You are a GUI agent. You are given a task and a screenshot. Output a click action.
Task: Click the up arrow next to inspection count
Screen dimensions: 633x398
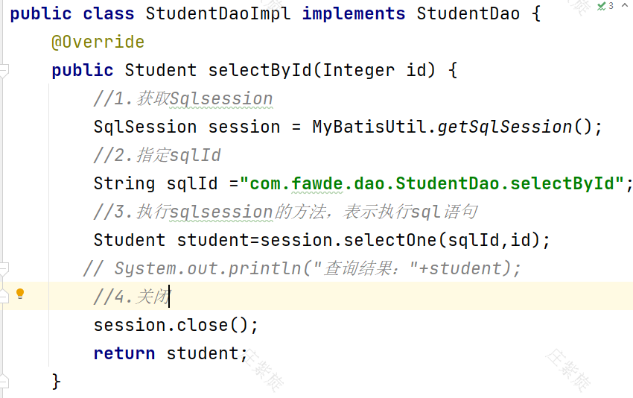tap(625, 5)
